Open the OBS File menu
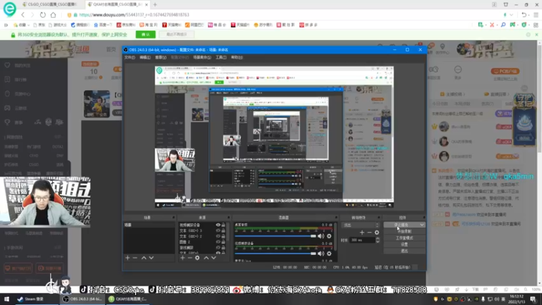The image size is (542, 305). click(129, 58)
